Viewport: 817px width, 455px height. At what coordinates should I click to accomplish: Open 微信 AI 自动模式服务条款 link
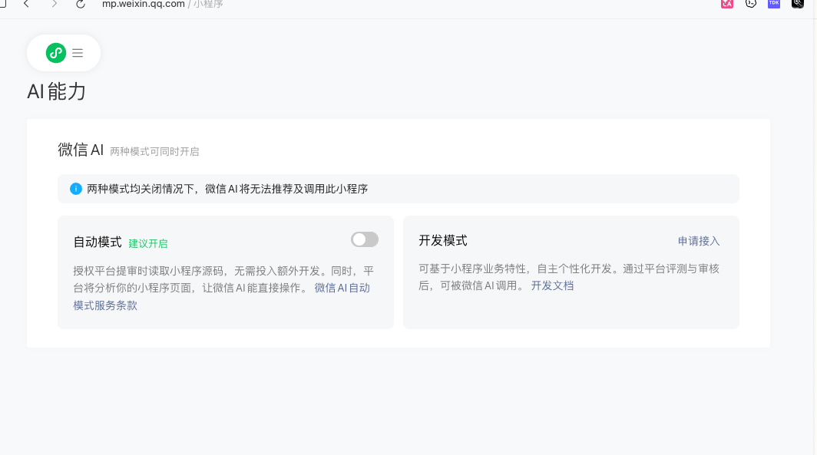pos(342,288)
